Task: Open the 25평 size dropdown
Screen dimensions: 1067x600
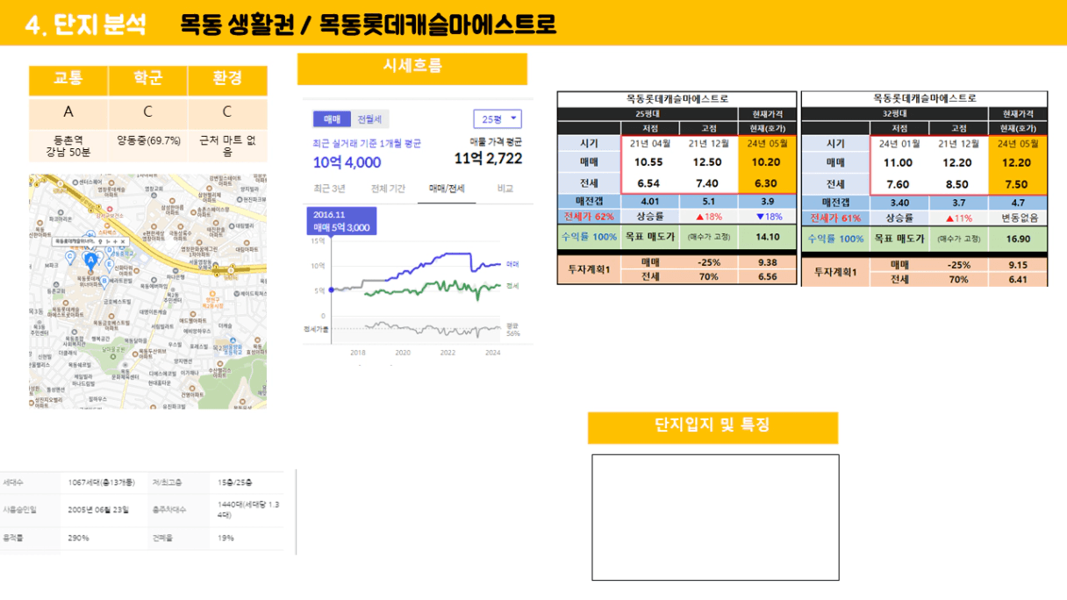Action: (x=498, y=119)
